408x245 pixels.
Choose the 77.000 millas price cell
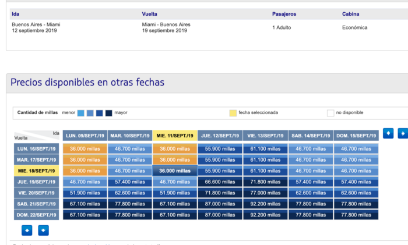pos(265,193)
